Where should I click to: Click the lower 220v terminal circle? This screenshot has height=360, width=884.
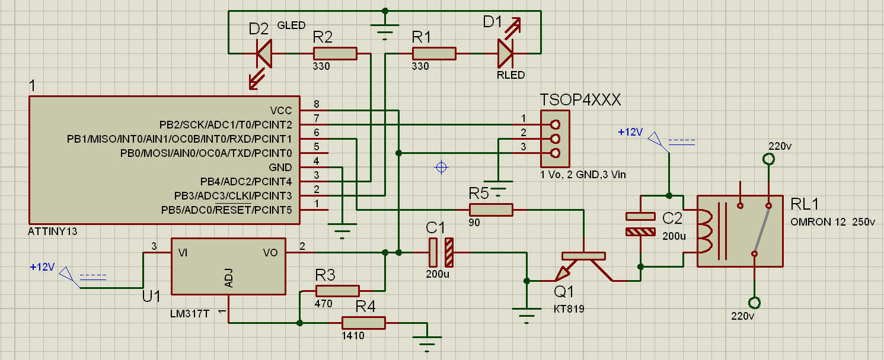(754, 303)
